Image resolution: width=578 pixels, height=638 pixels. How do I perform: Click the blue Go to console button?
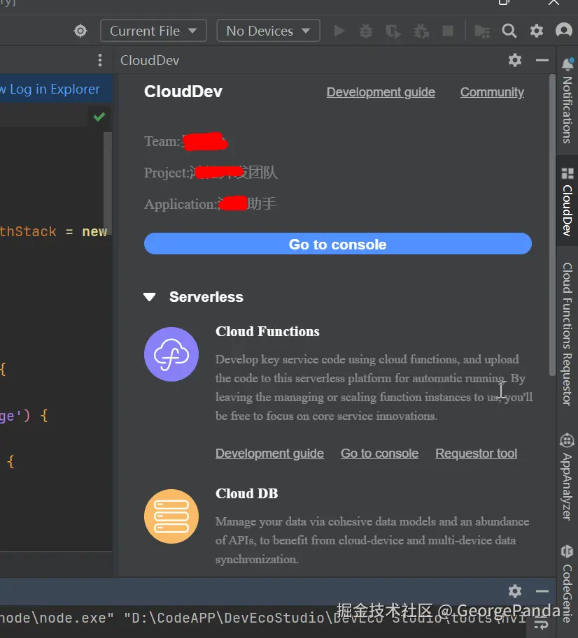click(x=338, y=244)
